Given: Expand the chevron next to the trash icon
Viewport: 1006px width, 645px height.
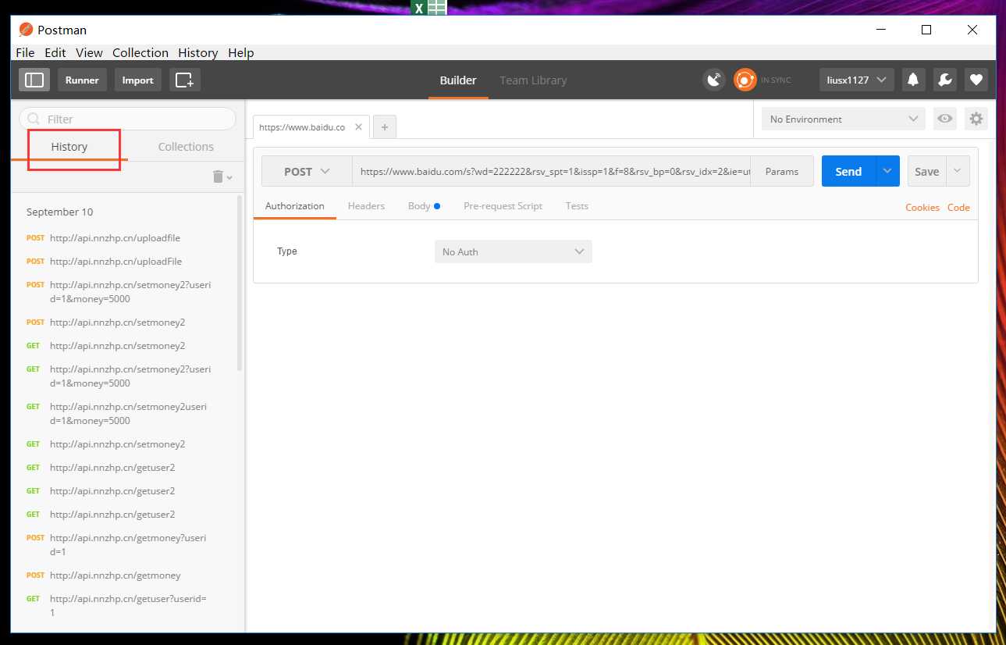Looking at the screenshot, I should (x=229, y=178).
